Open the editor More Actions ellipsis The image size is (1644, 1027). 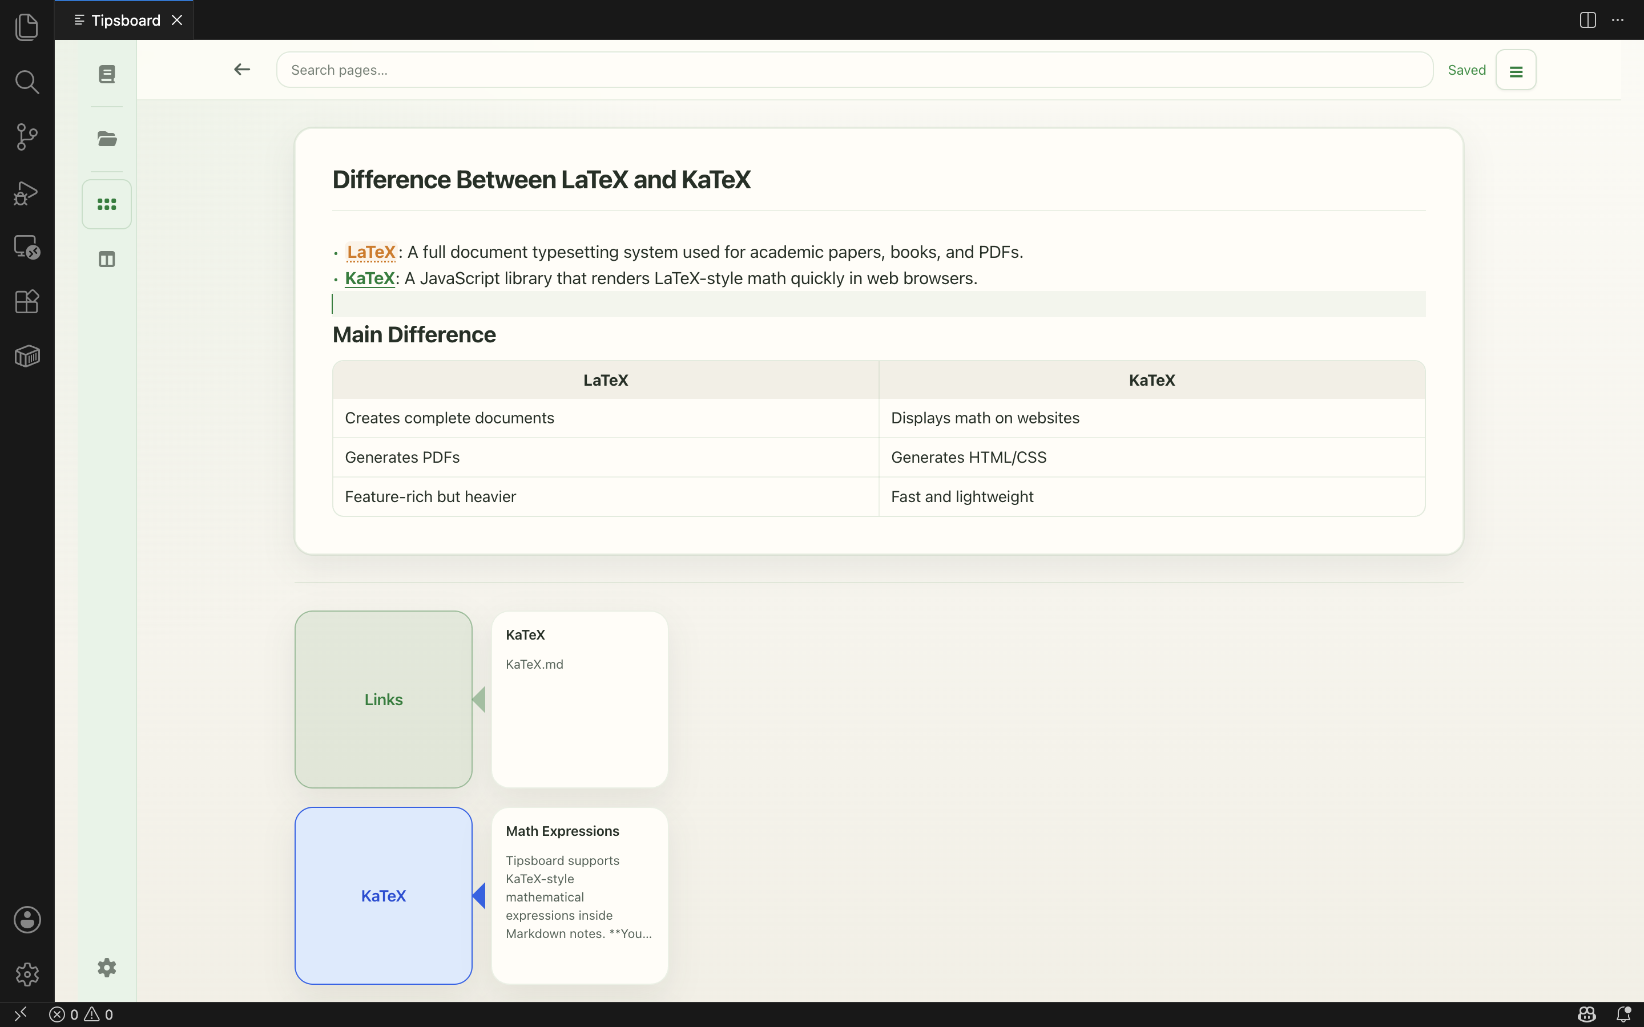click(x=1618, y=20)
